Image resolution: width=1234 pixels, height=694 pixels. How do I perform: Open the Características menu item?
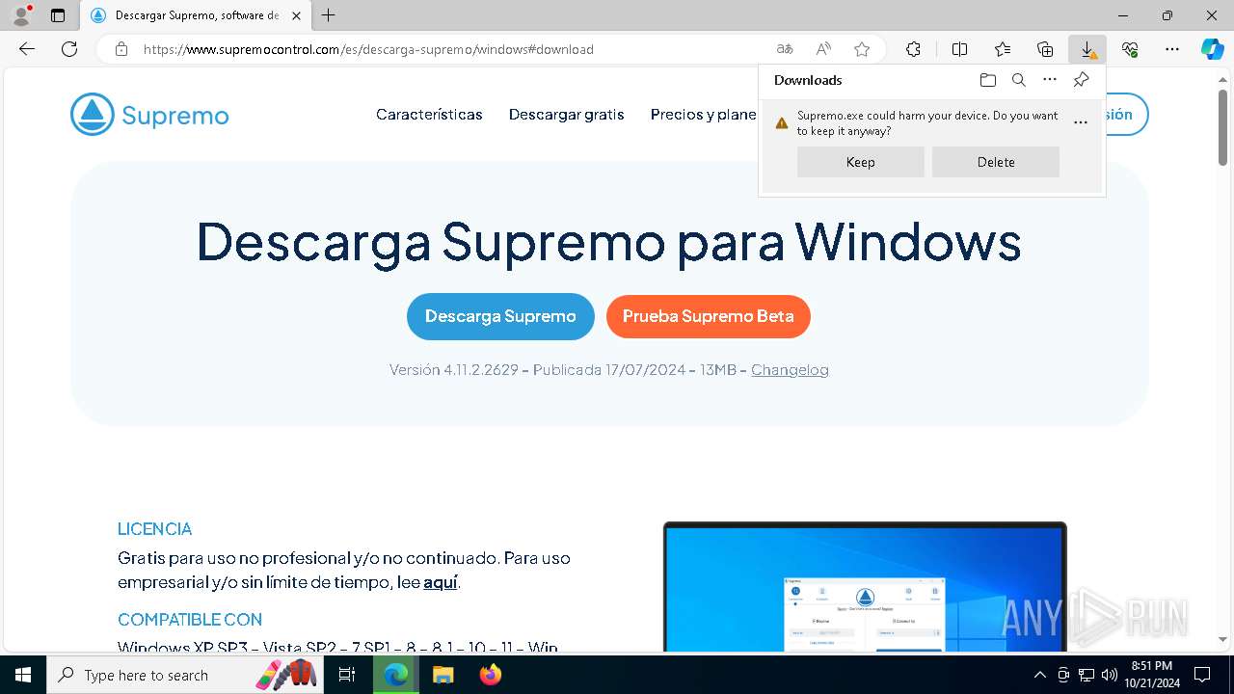(429, 115)
